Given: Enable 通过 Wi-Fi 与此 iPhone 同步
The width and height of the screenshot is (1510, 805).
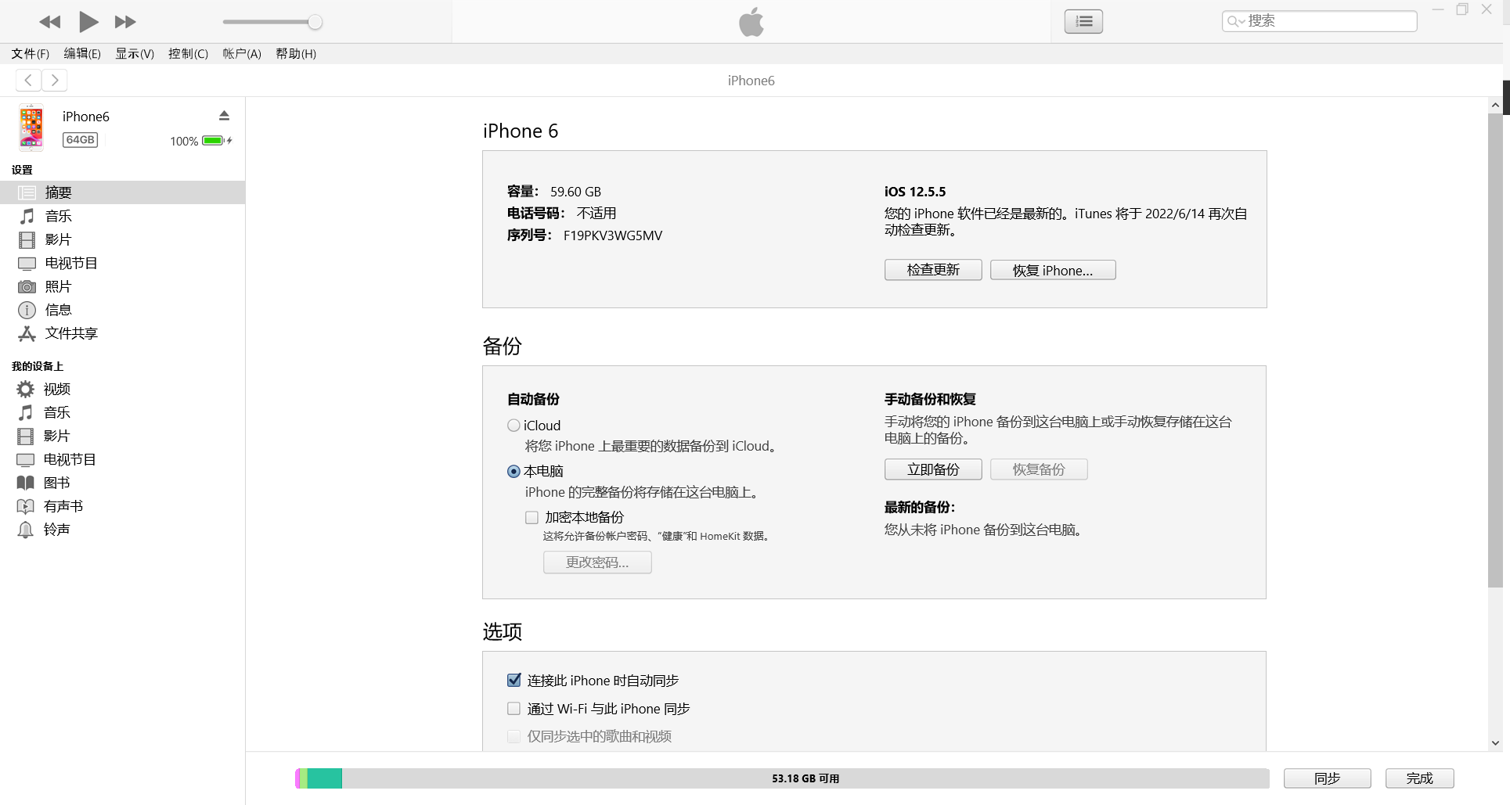Looking at the screenshot, I should pyautogui.click(x=514, y=709).
